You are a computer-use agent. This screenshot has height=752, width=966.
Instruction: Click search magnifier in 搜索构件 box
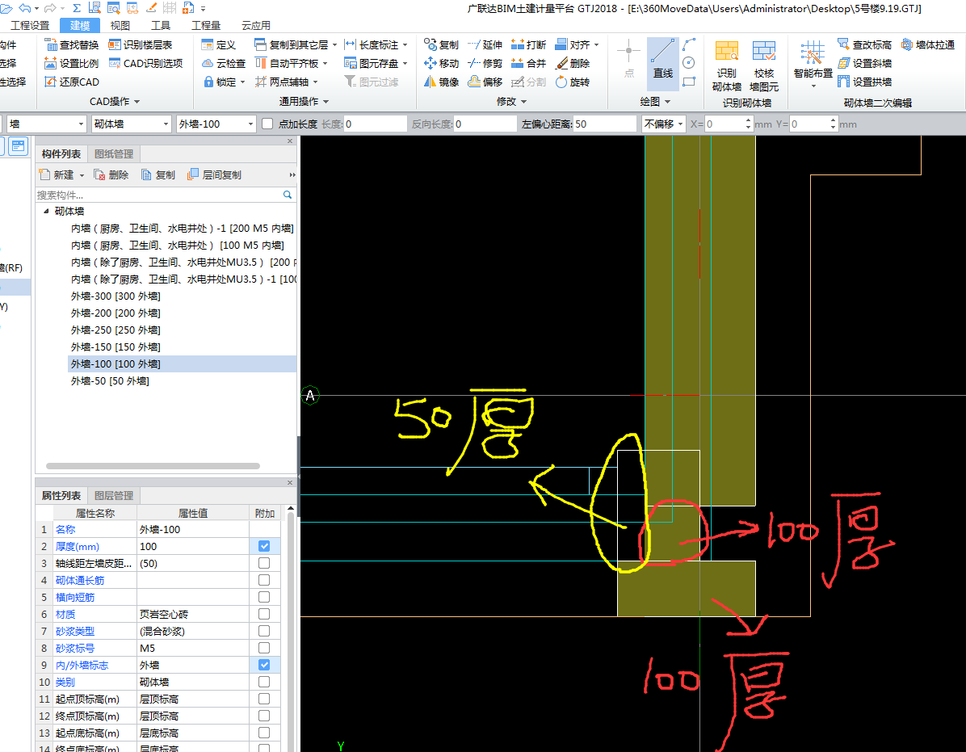[287, 195]
